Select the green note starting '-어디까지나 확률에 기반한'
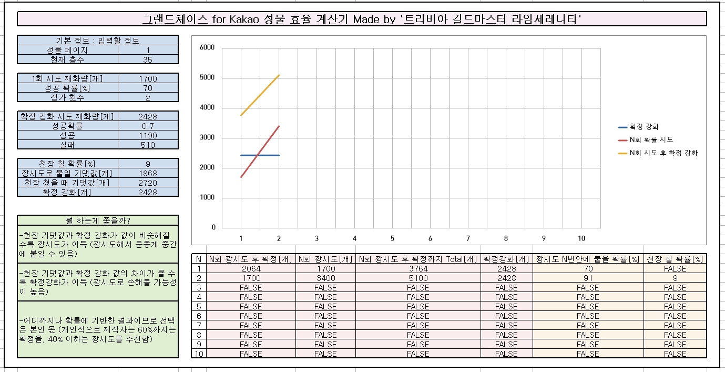 pos(98,329)
